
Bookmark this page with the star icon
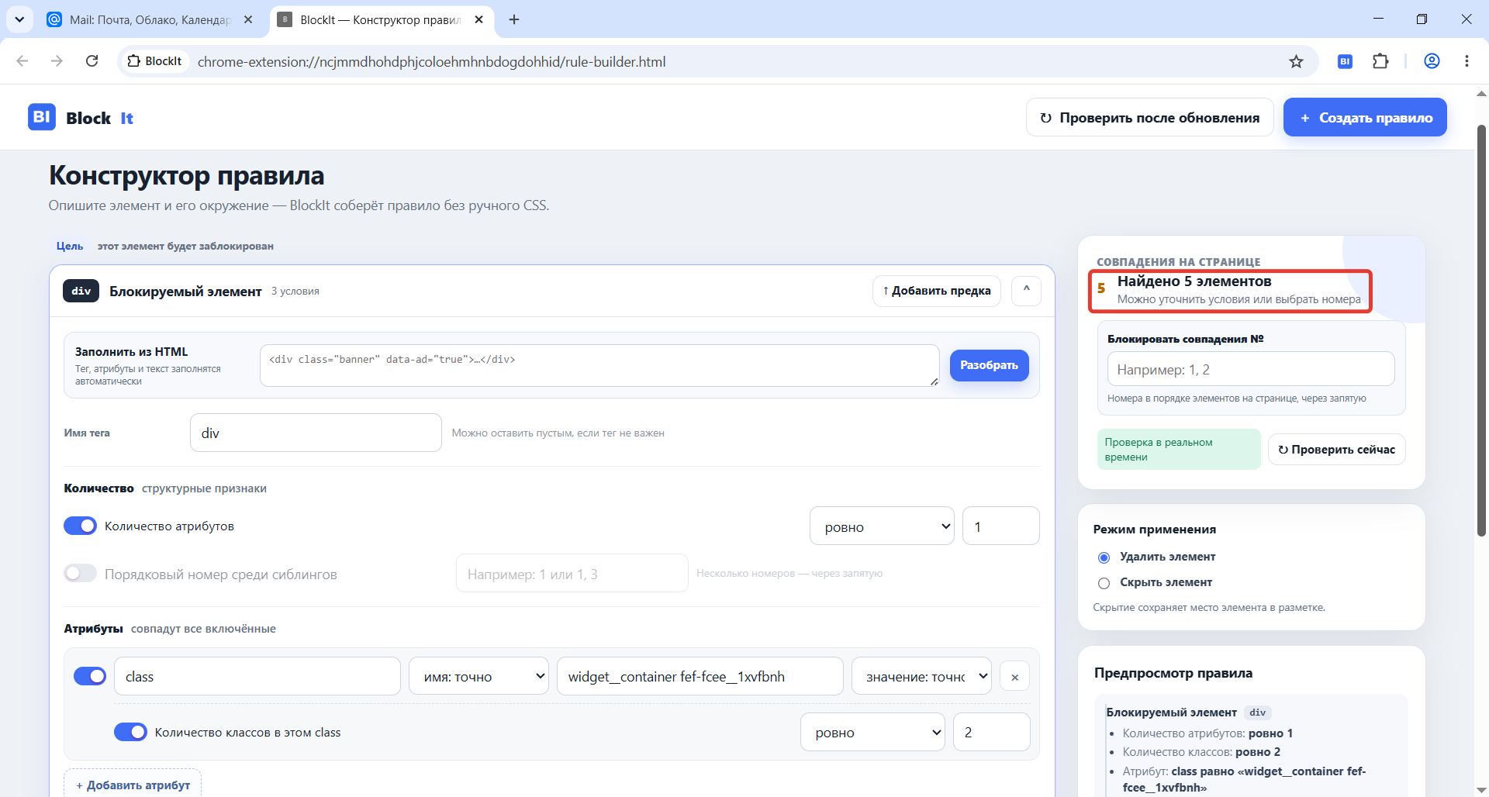point(1296,61)
